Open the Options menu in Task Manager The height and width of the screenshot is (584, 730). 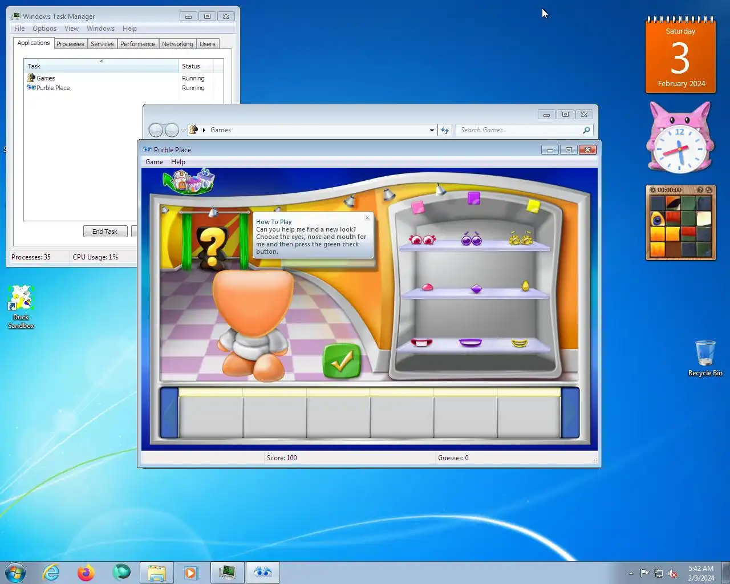(x=44, y=29)
